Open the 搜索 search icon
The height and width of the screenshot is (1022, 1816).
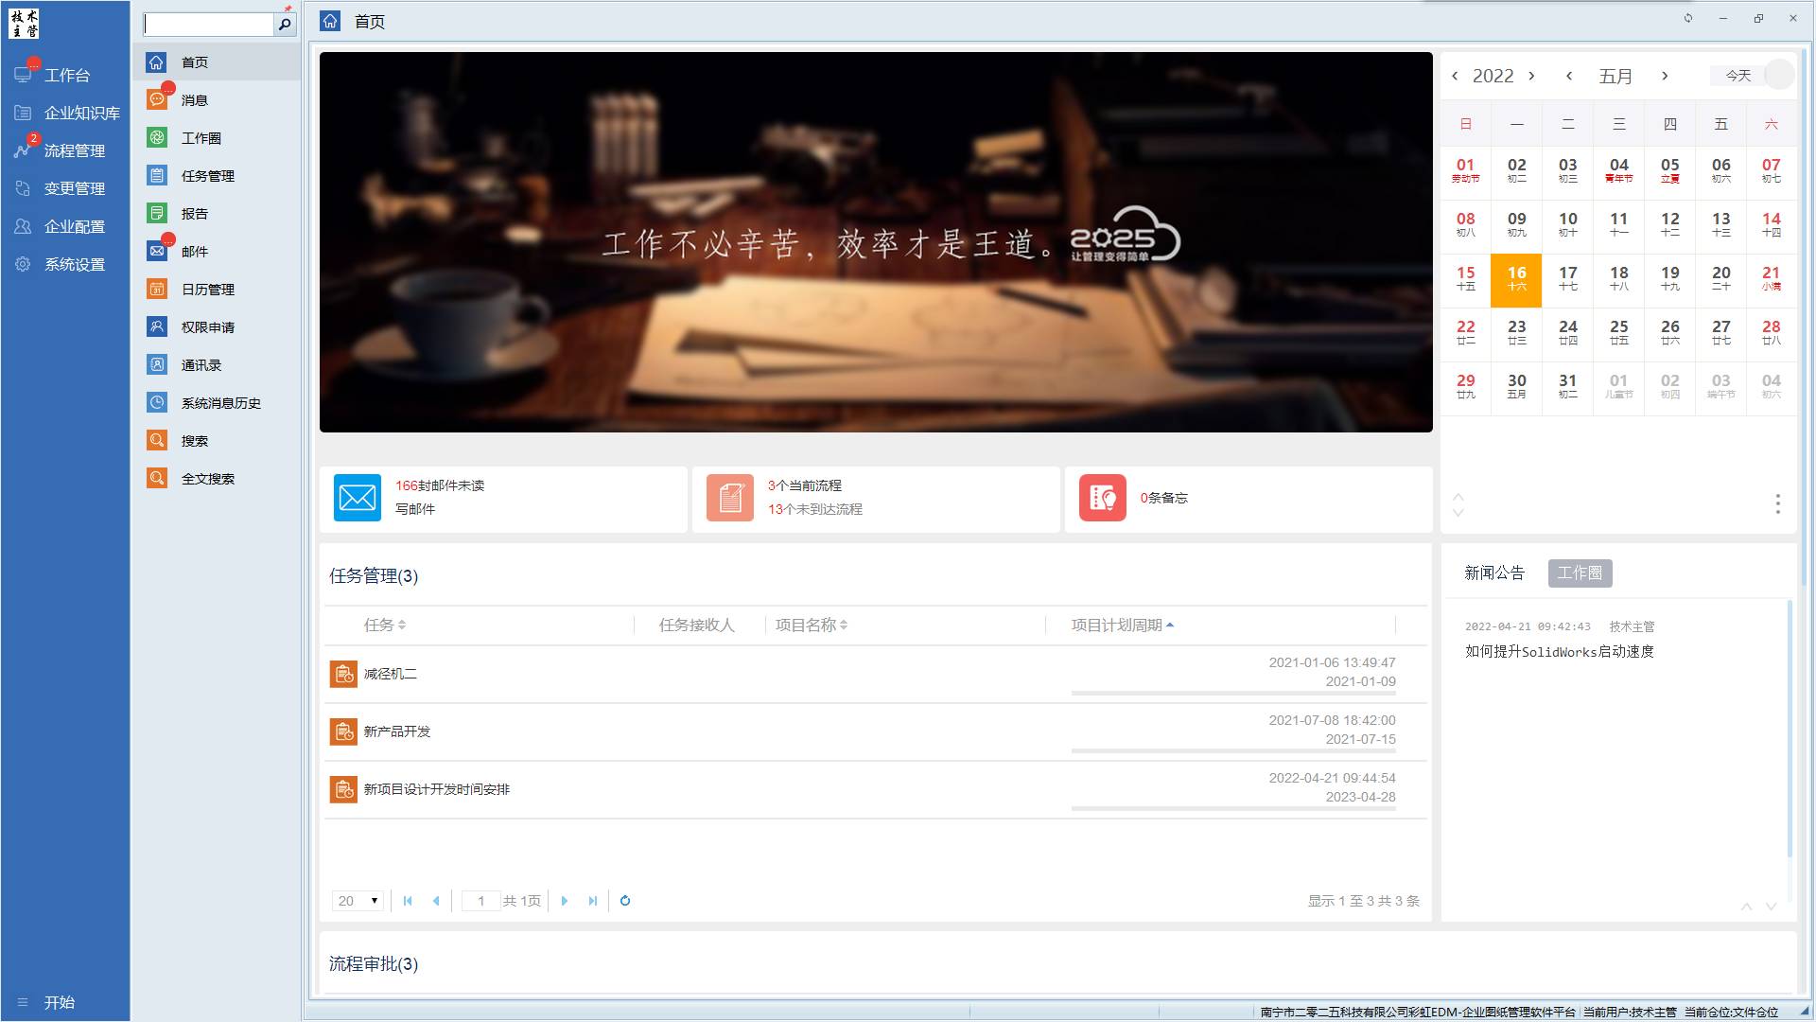click(157, 441)
